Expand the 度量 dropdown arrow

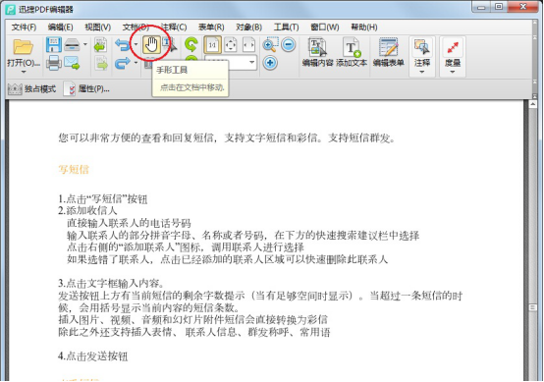click(453, 72)
